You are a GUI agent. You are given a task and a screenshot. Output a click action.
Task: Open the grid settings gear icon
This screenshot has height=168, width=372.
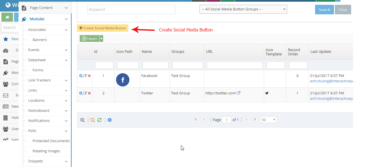pos(110,120)
